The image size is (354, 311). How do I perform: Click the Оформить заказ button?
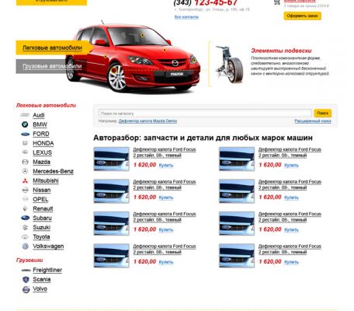(302, 16)
